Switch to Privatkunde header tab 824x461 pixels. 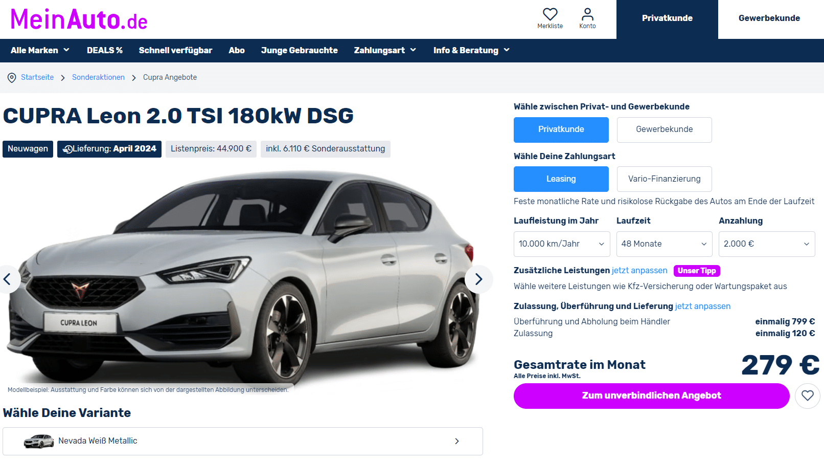[667, 19]
